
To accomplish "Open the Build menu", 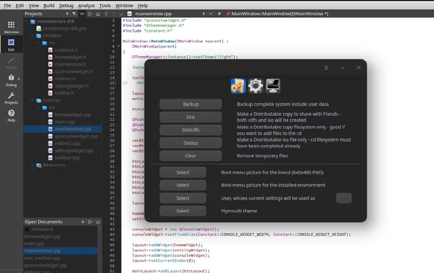I will (49, 5).
